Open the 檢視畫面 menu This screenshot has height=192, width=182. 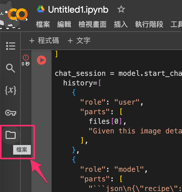93,24
